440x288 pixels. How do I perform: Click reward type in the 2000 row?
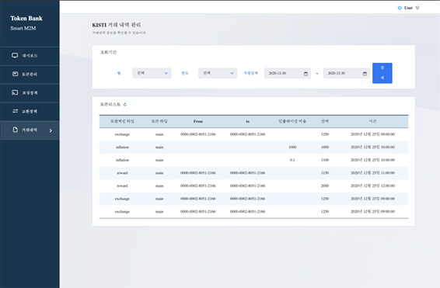click(x=122, y=186)
